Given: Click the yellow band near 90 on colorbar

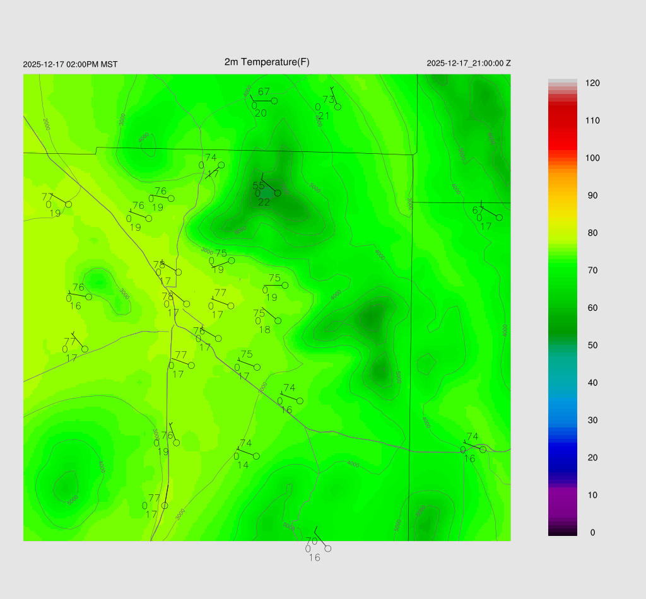Looking at the screenshot, I should point(563,195).
